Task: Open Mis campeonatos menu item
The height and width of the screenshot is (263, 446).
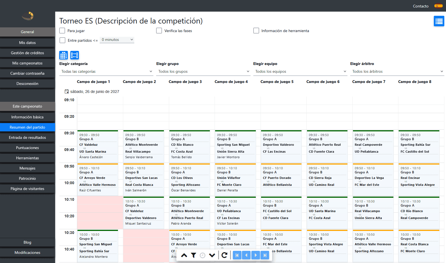Action: pyautogui.click(x=27, y=63)
